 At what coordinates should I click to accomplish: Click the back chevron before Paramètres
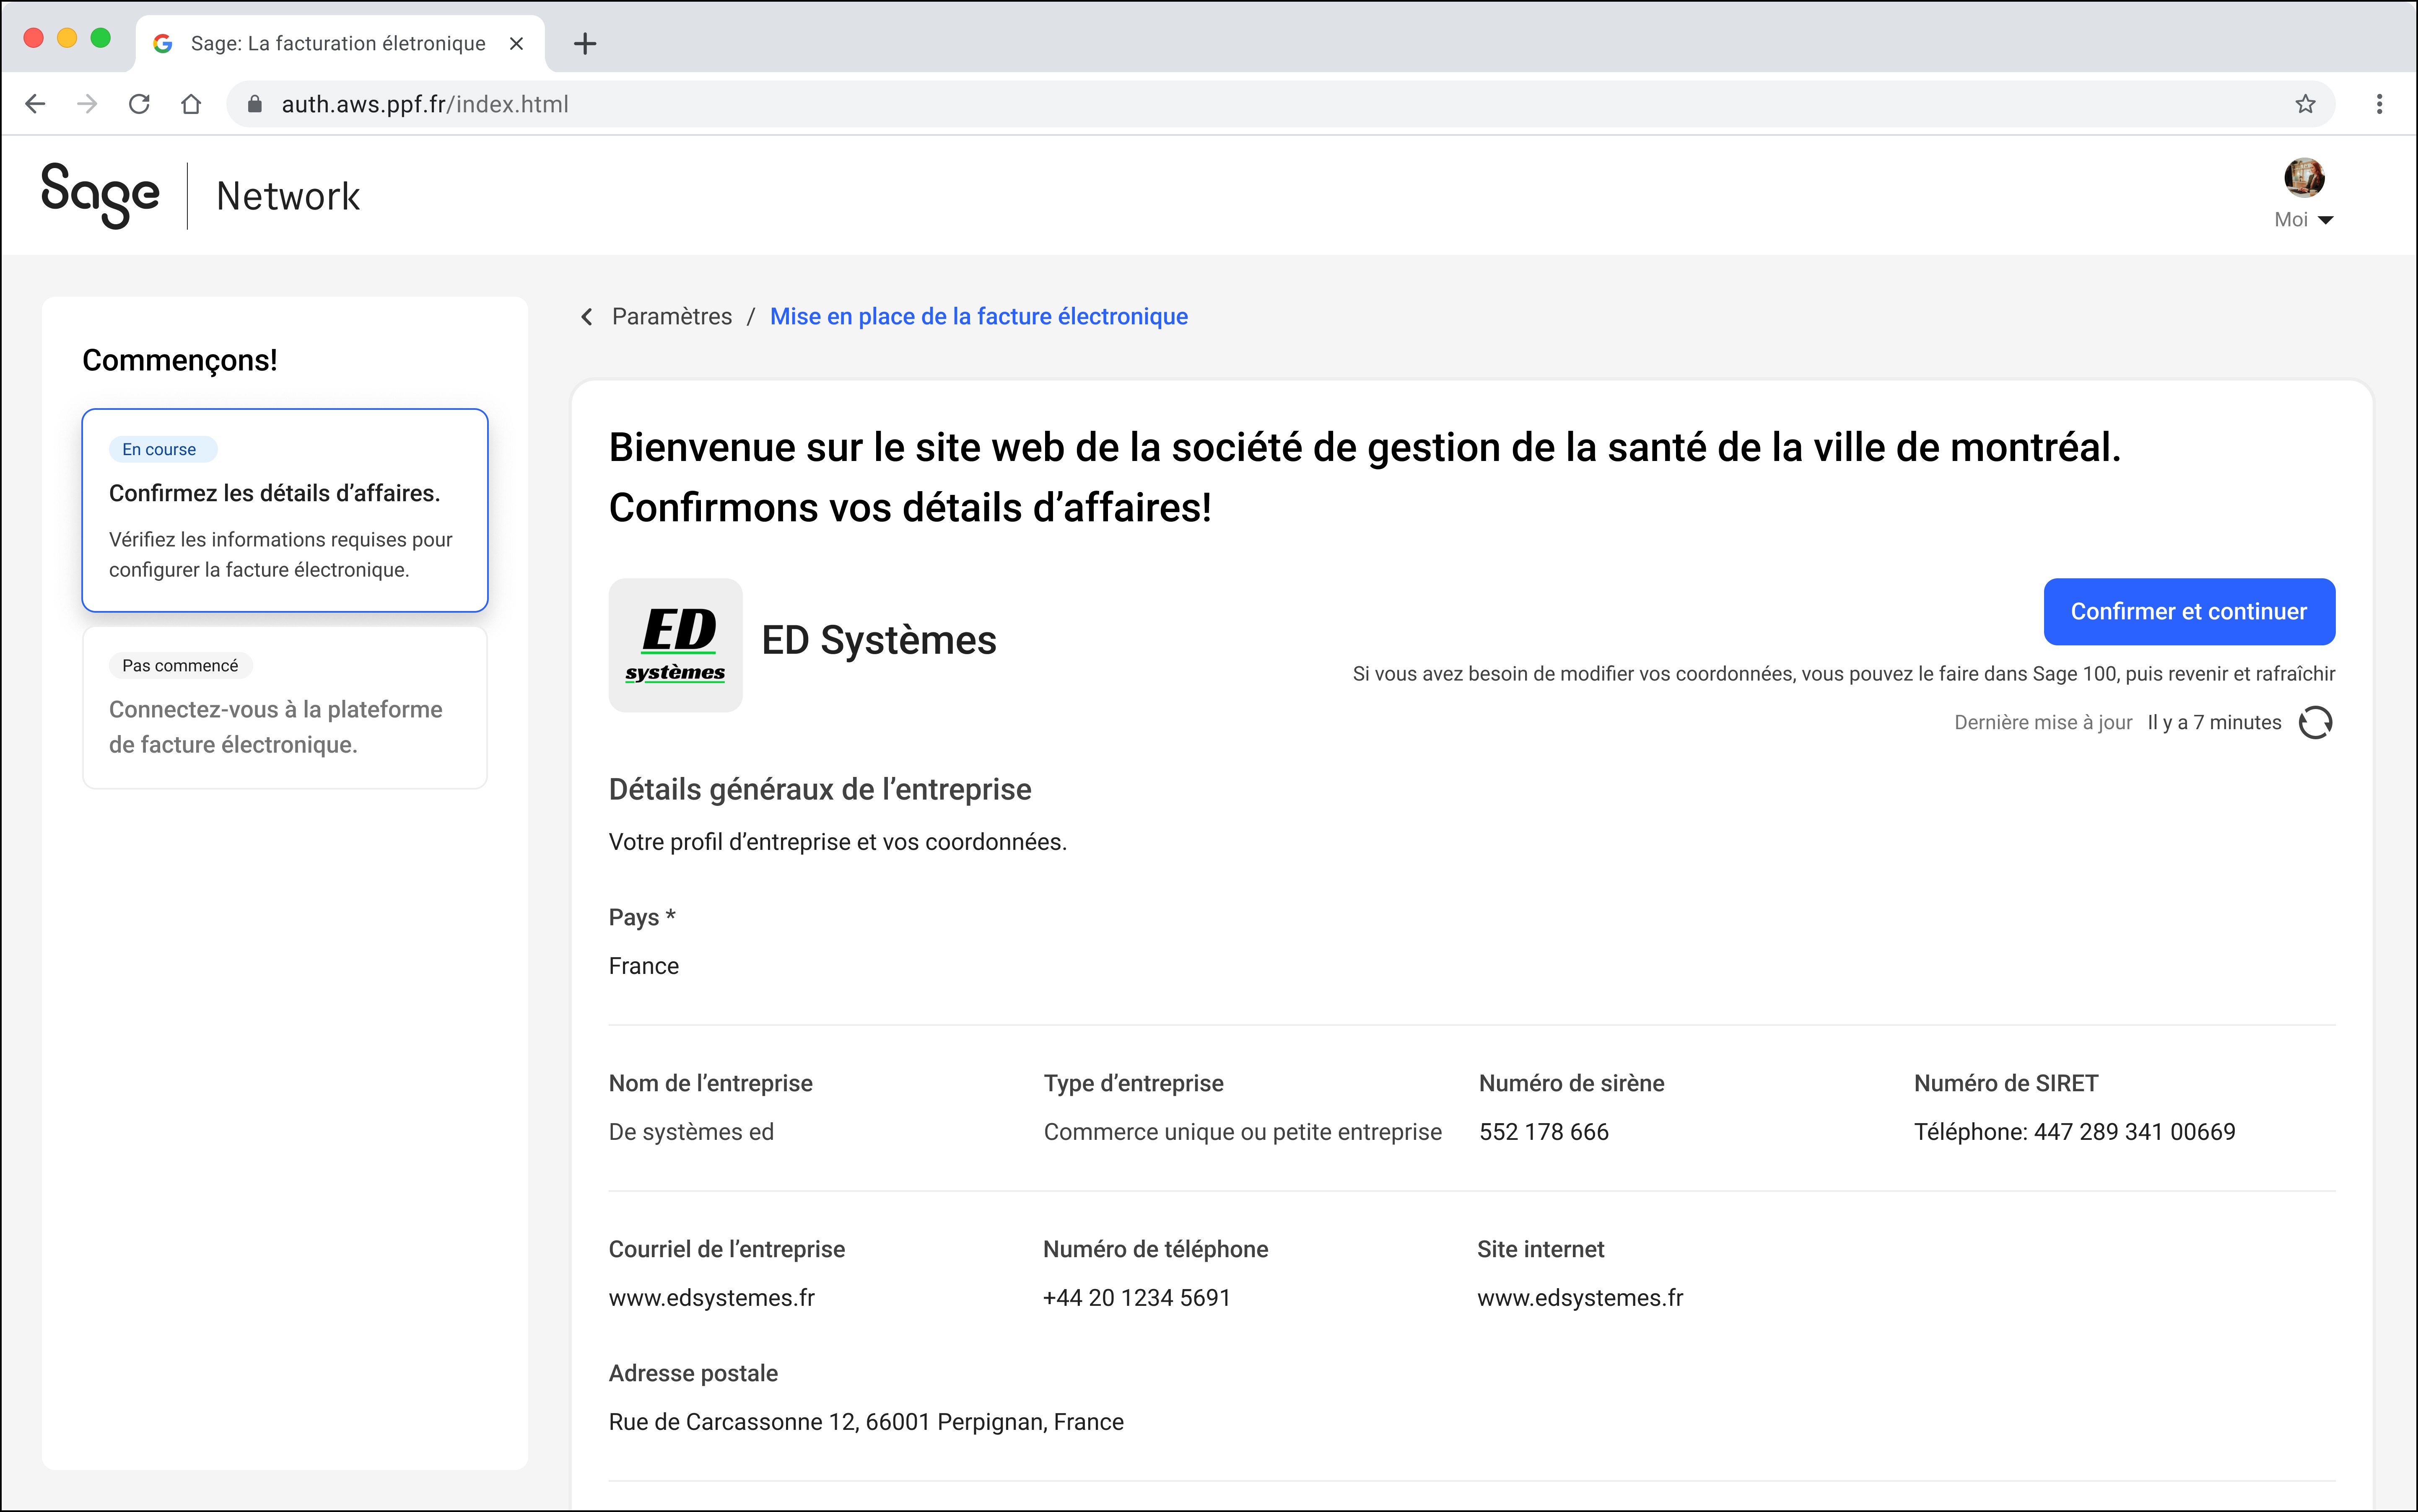point(587,317)
